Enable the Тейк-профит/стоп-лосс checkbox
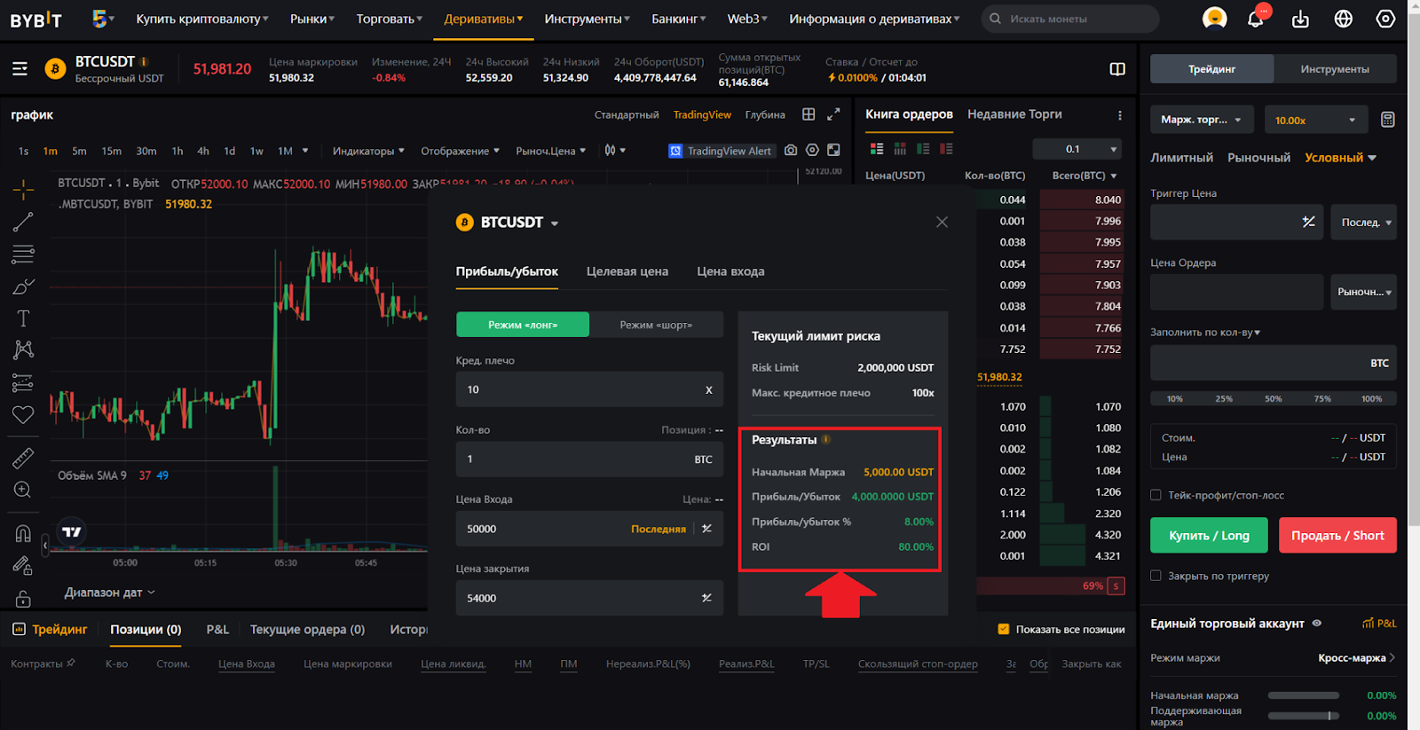1420x730 pixels. [1156, 495]
